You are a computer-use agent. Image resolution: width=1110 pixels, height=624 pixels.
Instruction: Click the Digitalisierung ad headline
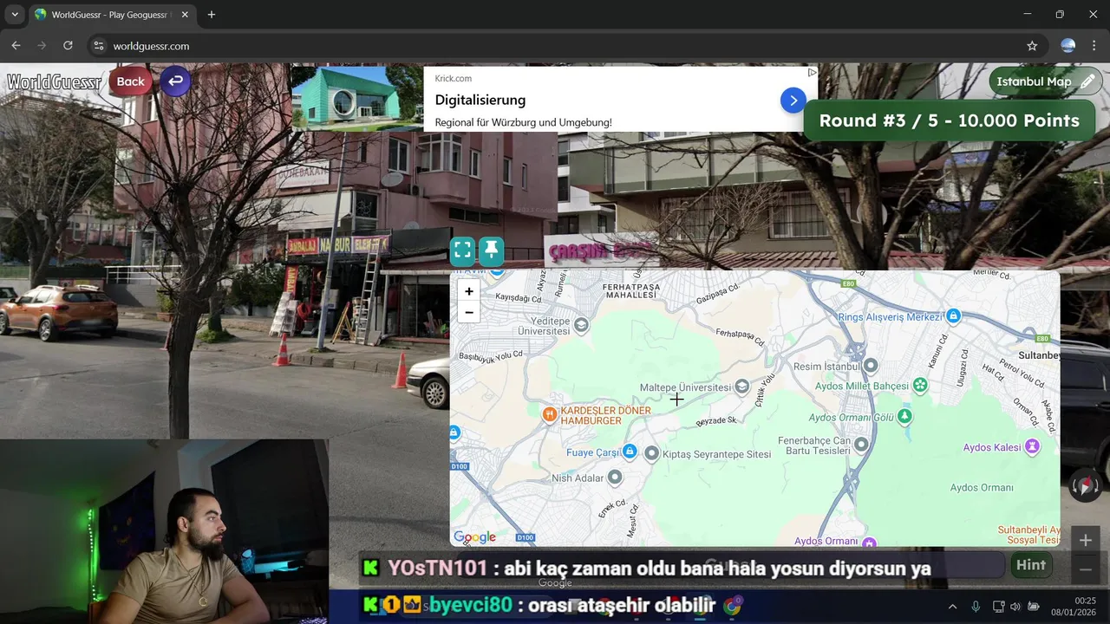(480, 100)
